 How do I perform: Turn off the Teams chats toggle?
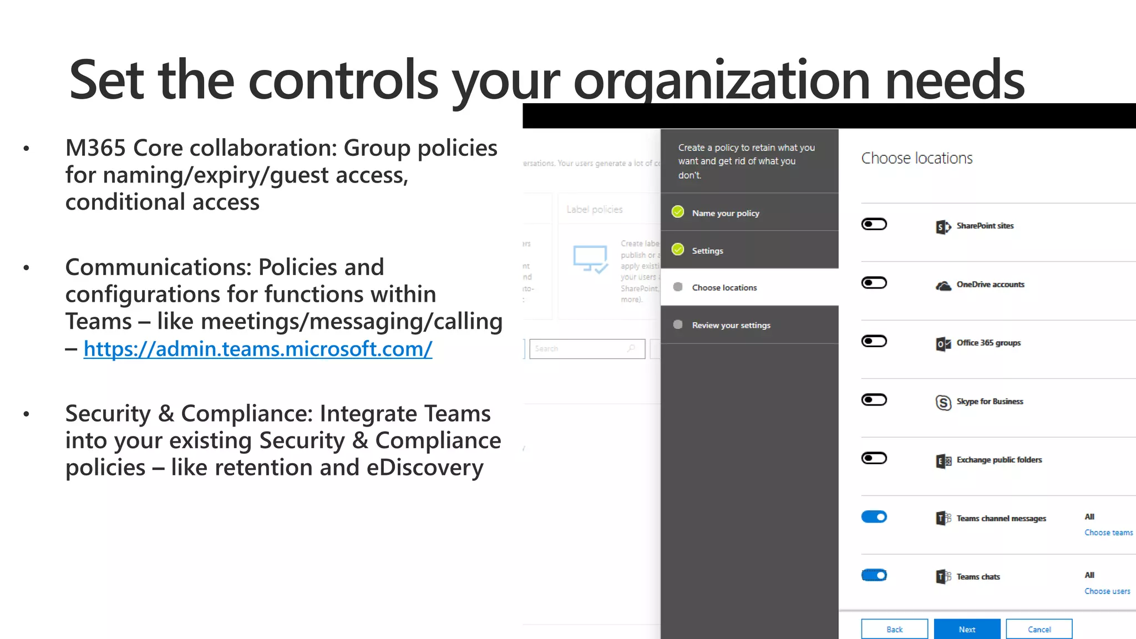point(874,575)
